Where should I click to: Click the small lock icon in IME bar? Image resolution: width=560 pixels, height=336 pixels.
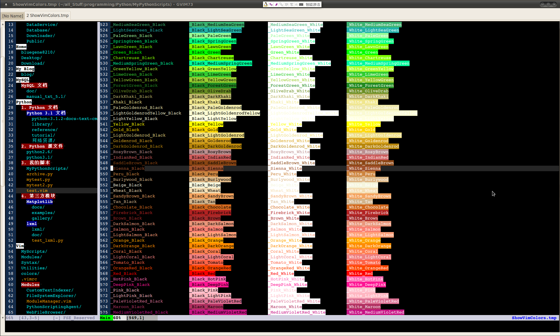[x=296, y=5]
